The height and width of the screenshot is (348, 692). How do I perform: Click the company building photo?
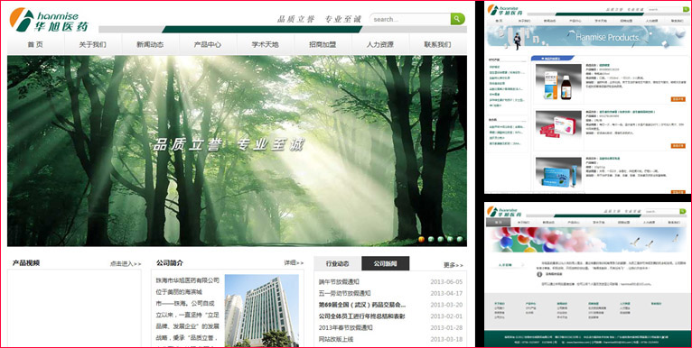(x=262, y=310)
